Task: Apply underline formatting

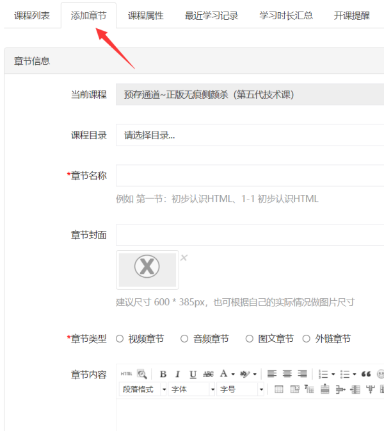Action: (x=193, y=374)
